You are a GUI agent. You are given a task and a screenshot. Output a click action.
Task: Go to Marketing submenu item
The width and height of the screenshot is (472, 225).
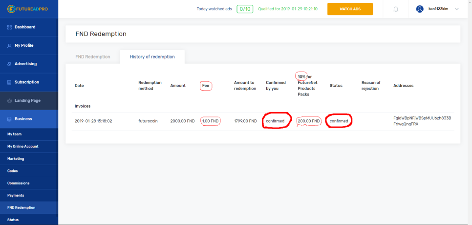(x=29, y=159)
